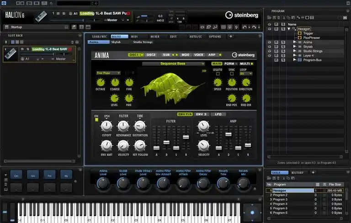
Task: Toggle visibility eye for Skylab layer
Action: tap(269, 47)
